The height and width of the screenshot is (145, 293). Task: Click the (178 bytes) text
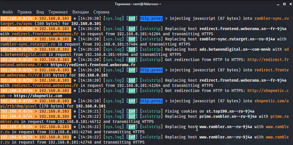tap(51, 106)
